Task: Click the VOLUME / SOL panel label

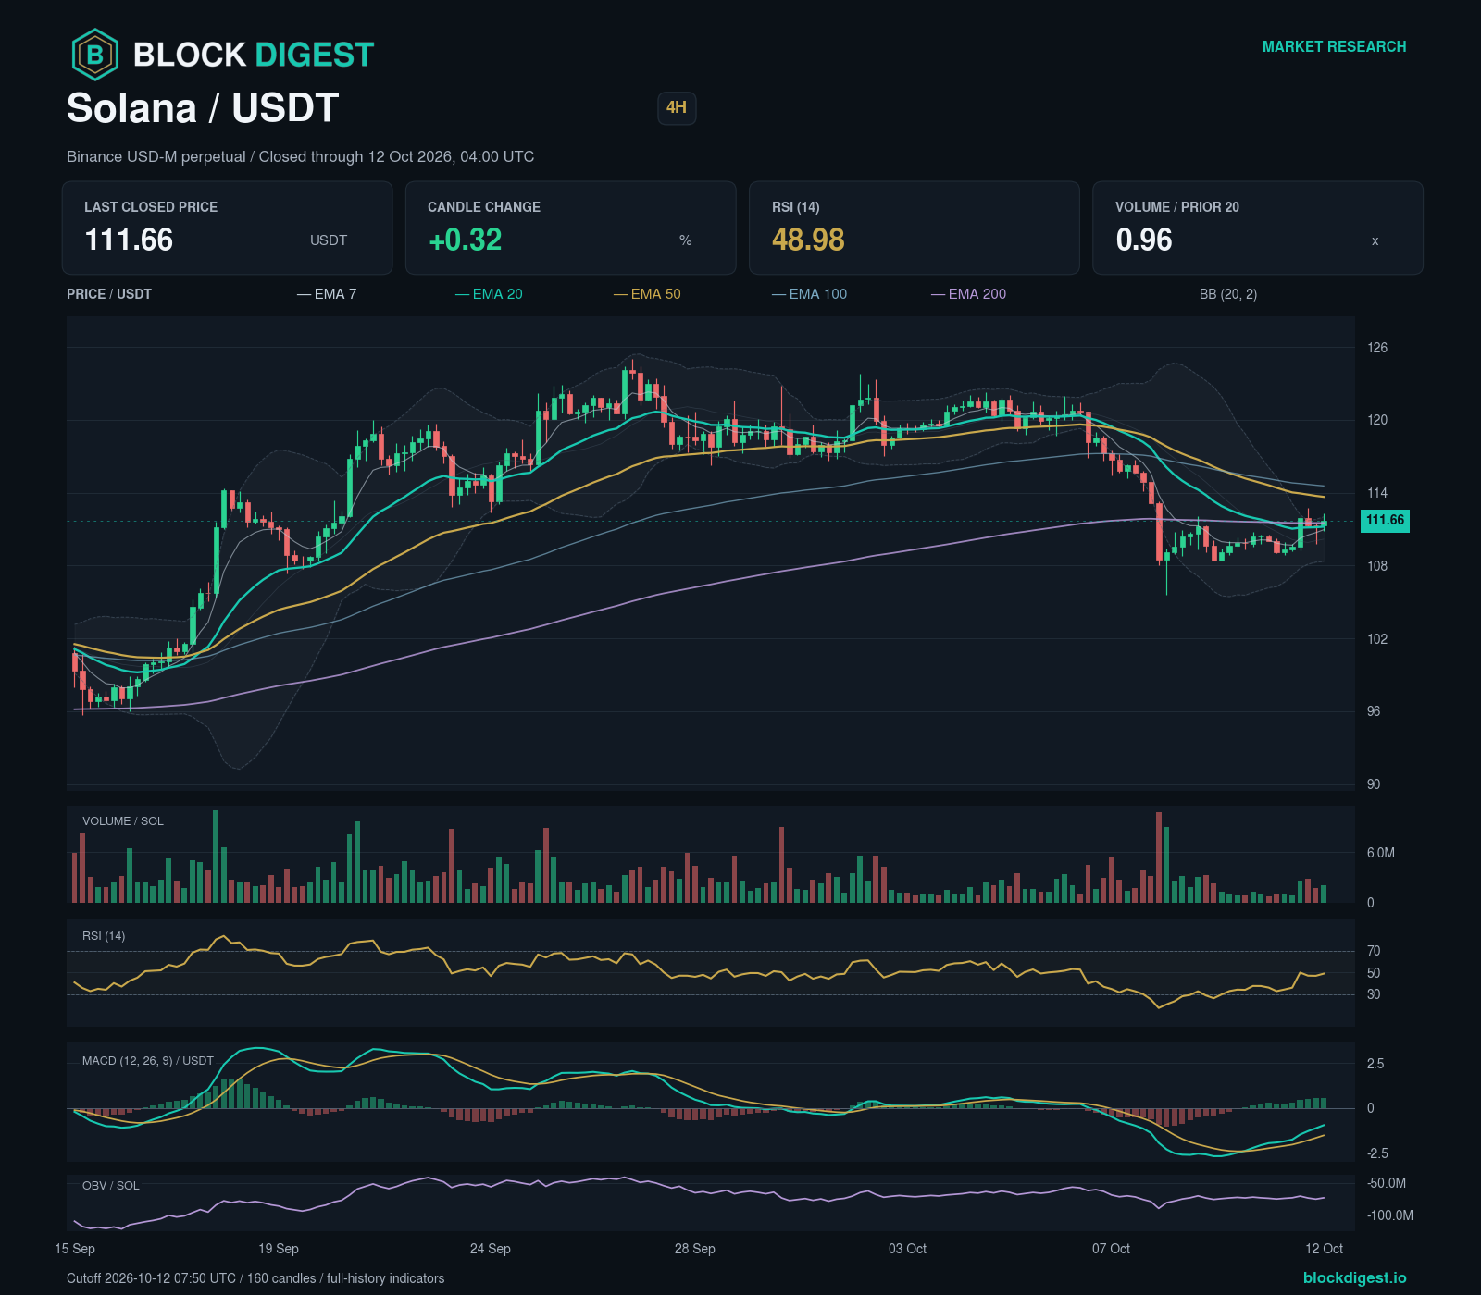Action: [123, 821]
